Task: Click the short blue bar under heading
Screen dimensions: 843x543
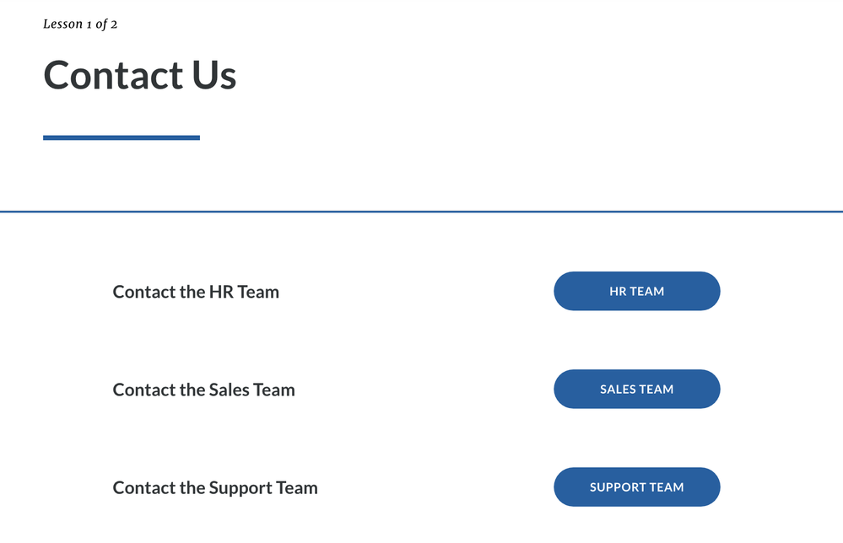Action: [x=122, y=137]
